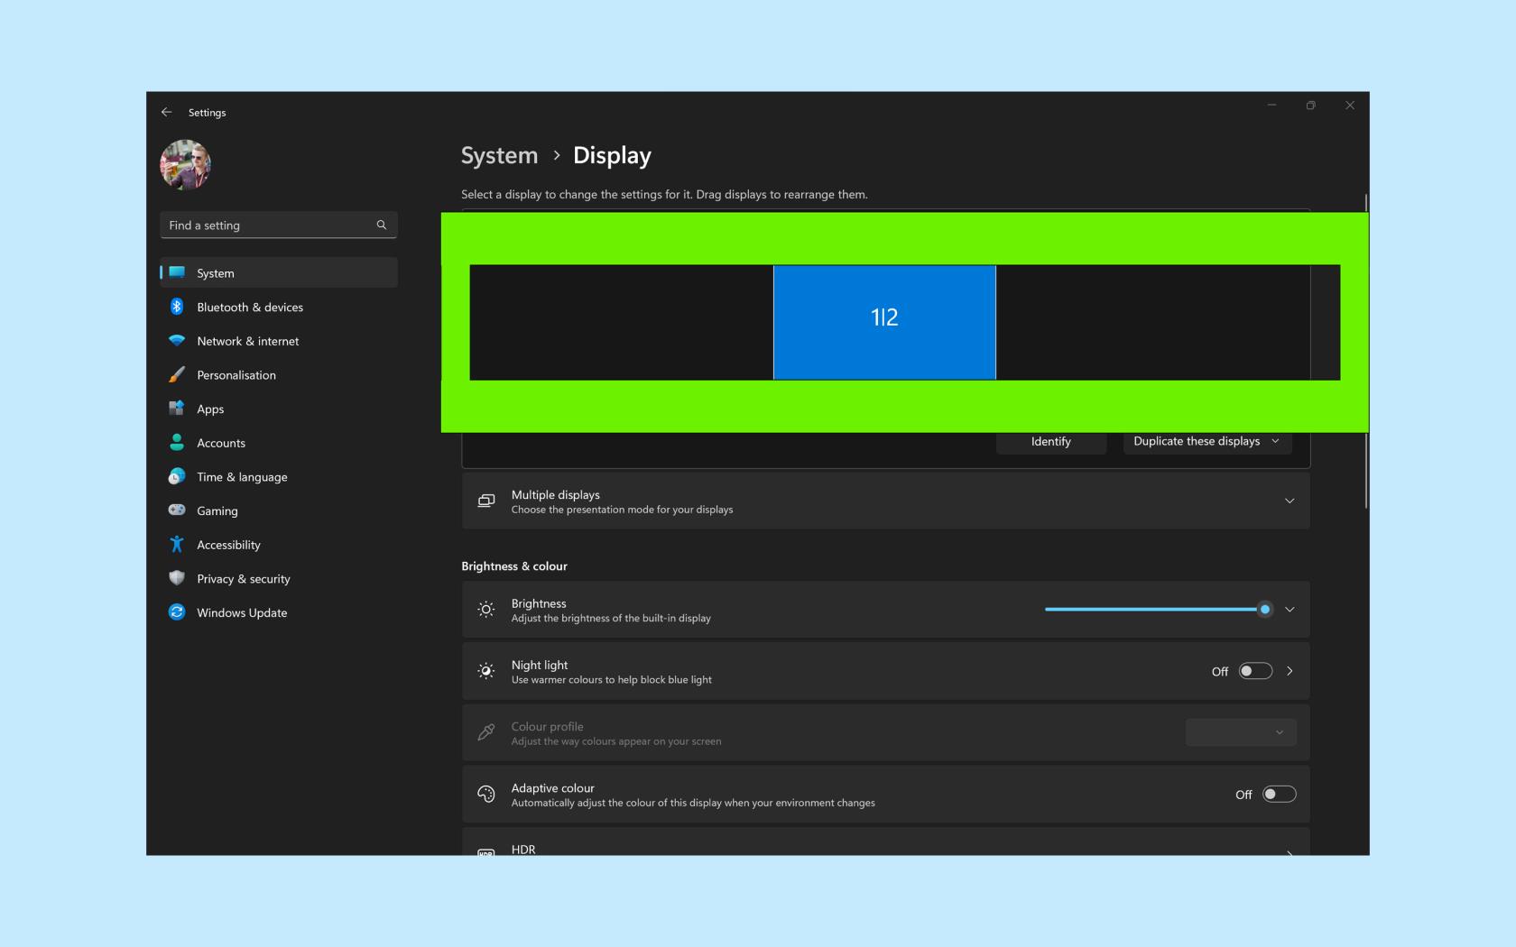Click the search magnifier icon

[382, 225]
